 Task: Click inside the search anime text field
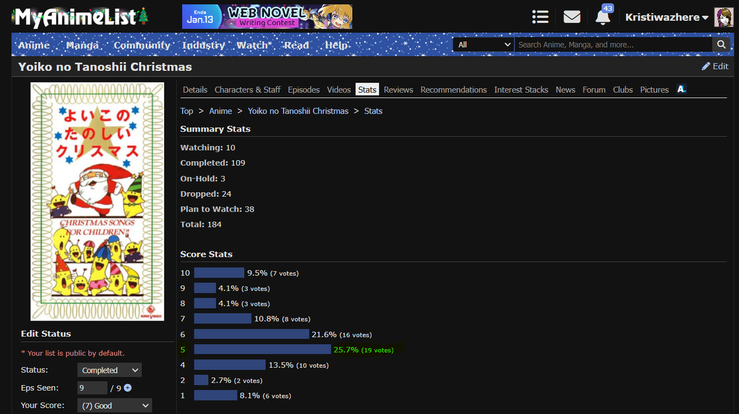point(614,44)
